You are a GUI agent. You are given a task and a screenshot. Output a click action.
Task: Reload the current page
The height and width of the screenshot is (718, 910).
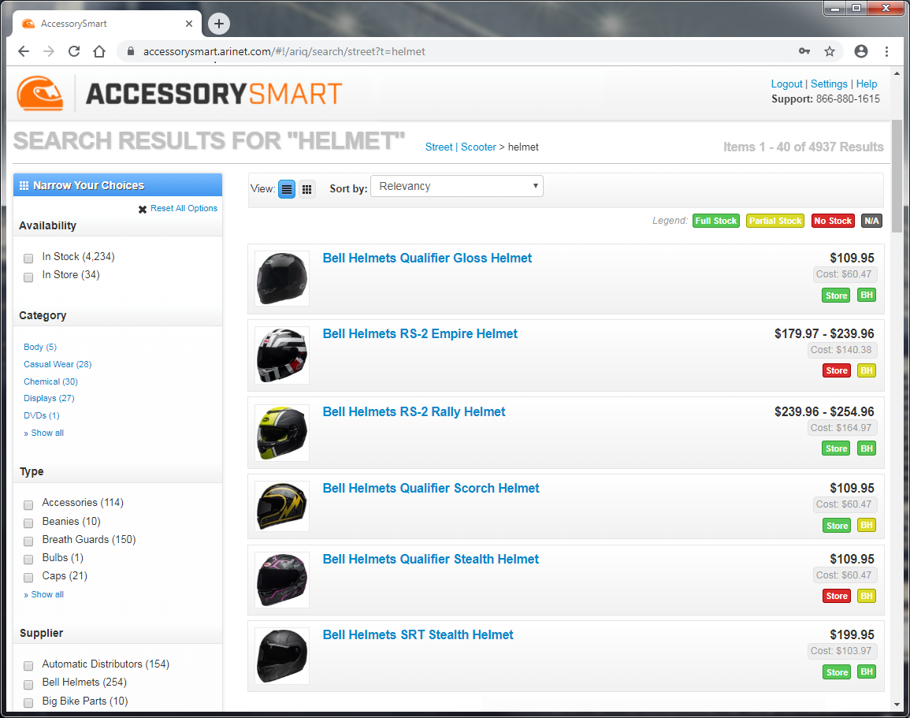pos(74,51)
